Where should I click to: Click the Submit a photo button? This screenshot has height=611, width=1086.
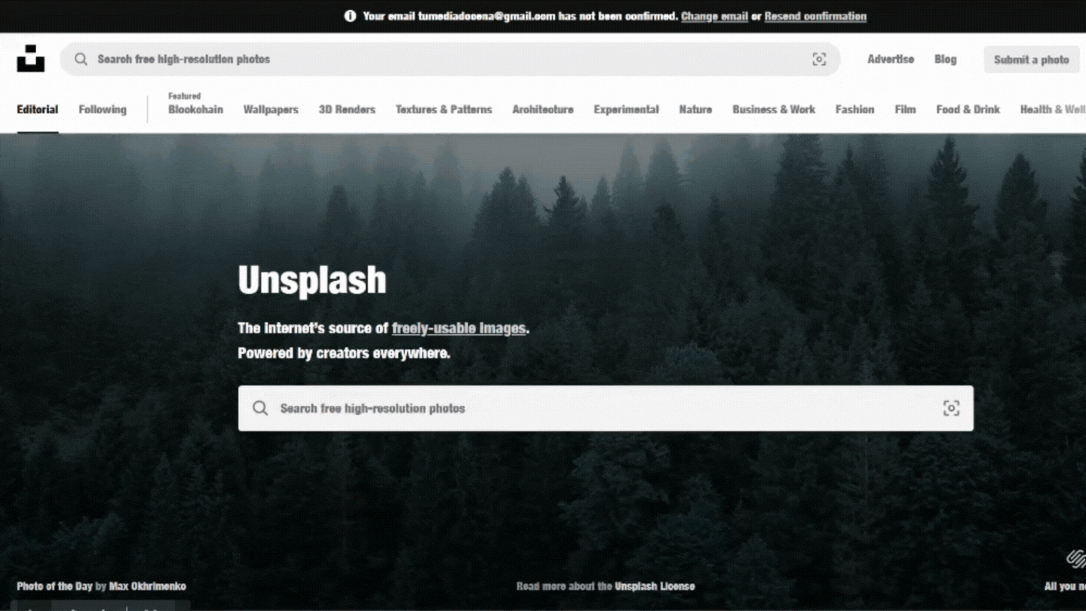tap(1031, 60)
